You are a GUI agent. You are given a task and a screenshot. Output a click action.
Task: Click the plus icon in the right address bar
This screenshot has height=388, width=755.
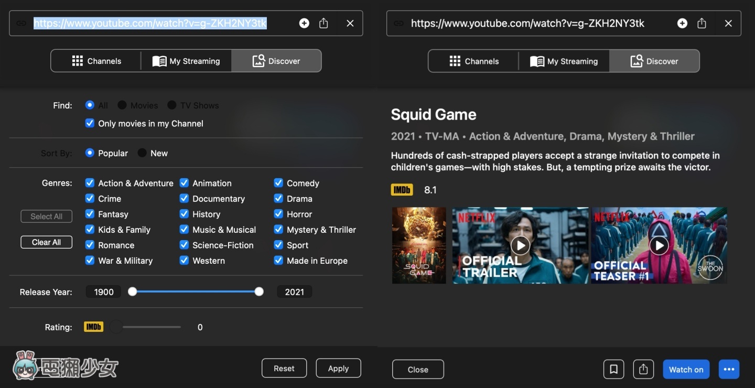[x=682, y=23]
